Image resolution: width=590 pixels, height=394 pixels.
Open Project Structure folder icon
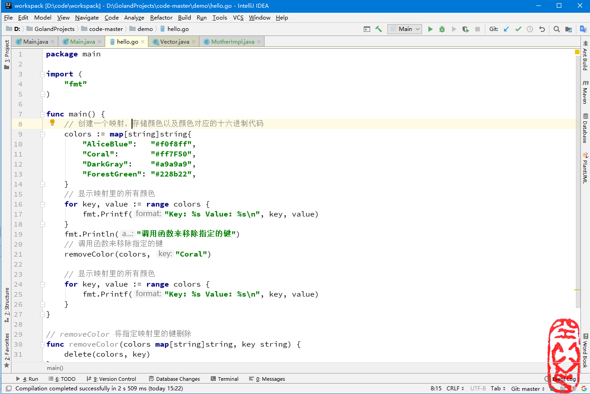tap(569, 29)
